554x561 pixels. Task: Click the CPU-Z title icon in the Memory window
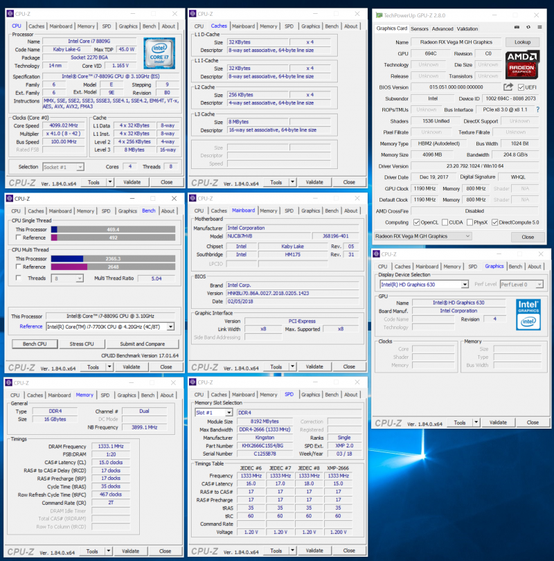[x=9, y=383]
